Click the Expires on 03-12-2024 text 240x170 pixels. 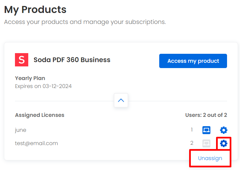[x=43, y=86]
